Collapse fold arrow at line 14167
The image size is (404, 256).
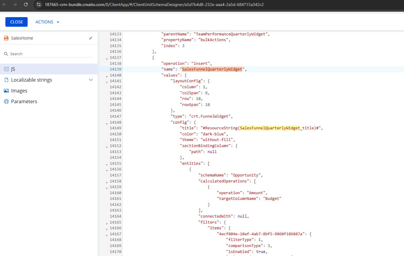coord(107,235)
